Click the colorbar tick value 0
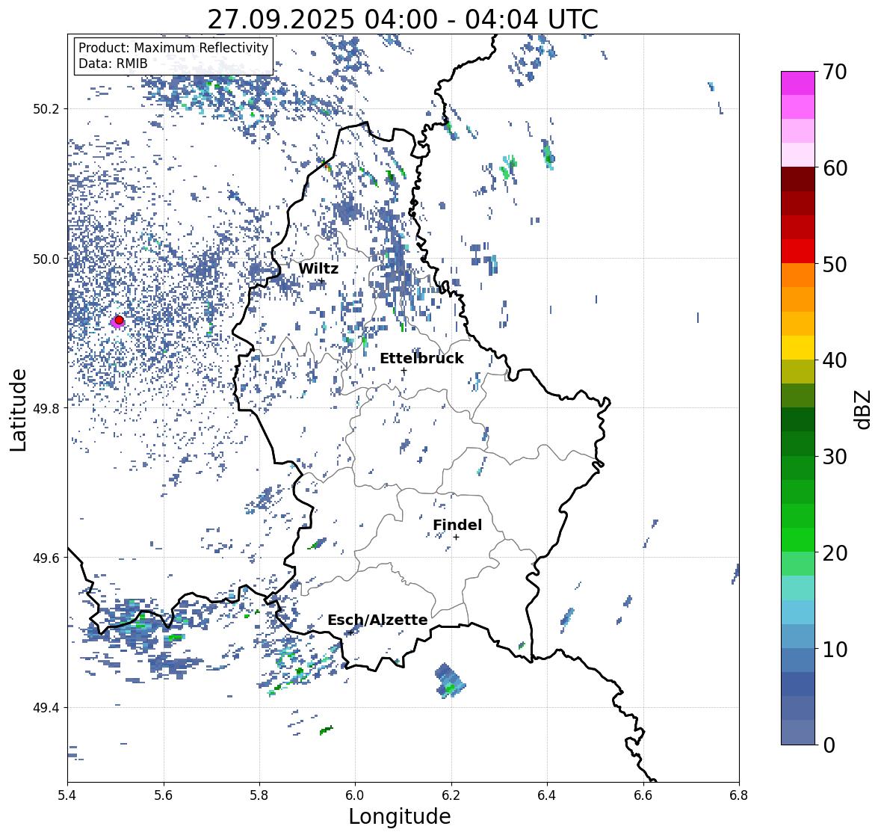 coord(829,745)
